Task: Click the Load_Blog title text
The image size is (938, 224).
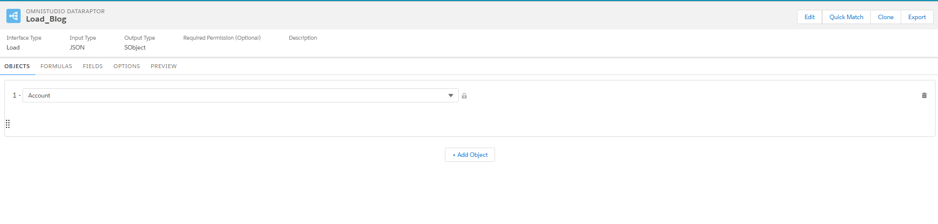Action: tap(46, 19)
